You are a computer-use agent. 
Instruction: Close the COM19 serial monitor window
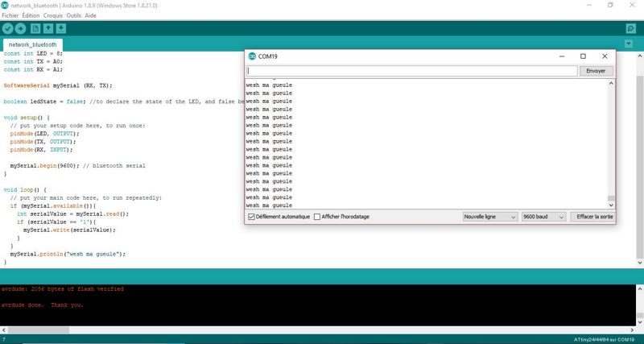[x=605, y=56]
